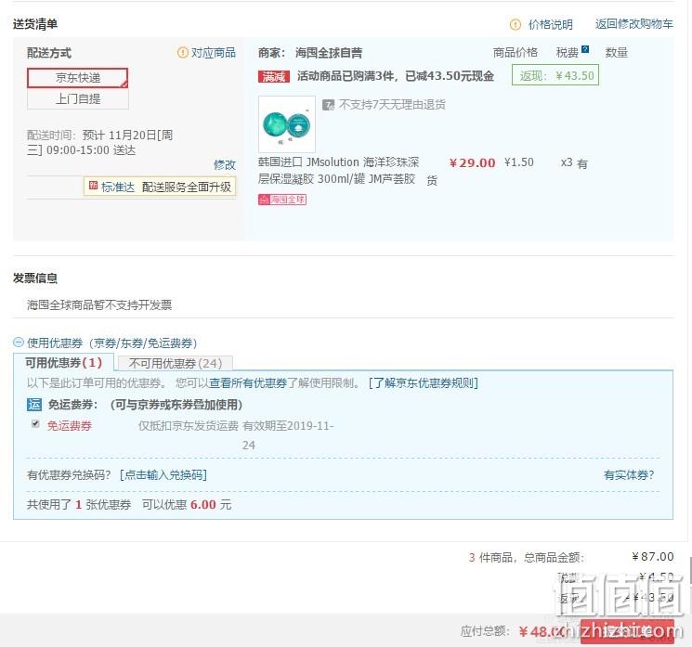Click the blue 运 shipping coupon icon
The width and height of the screenshot is (692, 647).
(x=34, y=405)
